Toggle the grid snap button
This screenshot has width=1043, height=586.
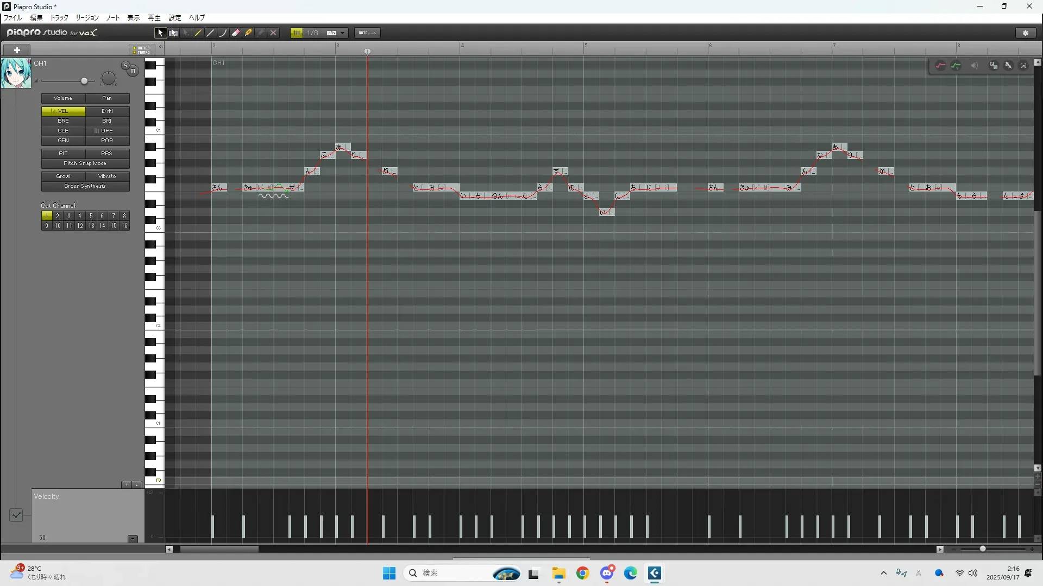[297, 33]
